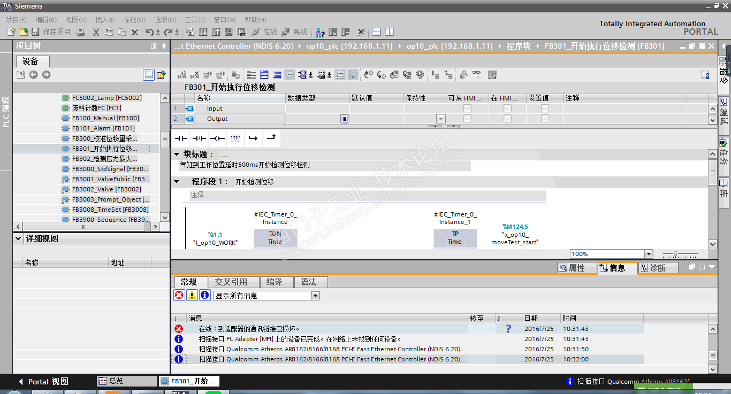Click the split editor vertically icon

[390, 32]
